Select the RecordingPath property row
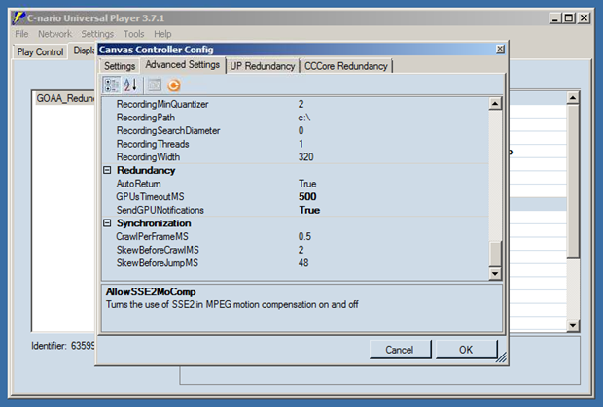The image size is (603, 407). (x=295, y=118)
